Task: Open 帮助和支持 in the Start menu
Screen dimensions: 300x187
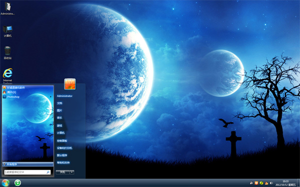Action: [63, 163]
